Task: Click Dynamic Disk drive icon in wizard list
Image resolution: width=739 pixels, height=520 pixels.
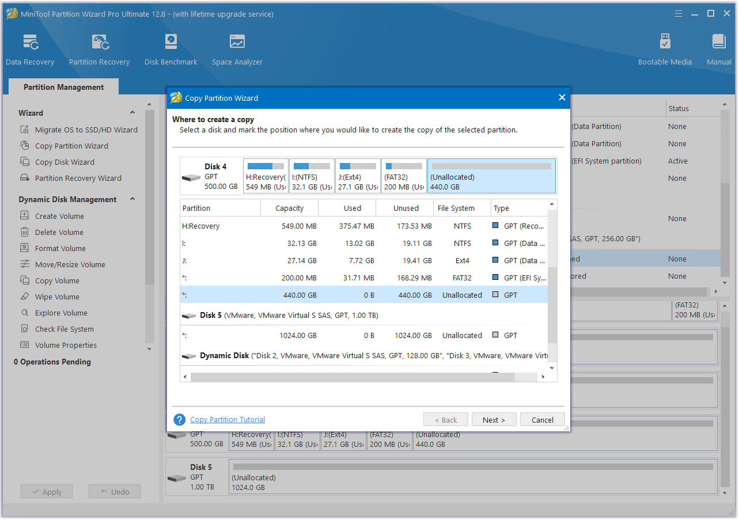Action: click(x=188, y=356)
